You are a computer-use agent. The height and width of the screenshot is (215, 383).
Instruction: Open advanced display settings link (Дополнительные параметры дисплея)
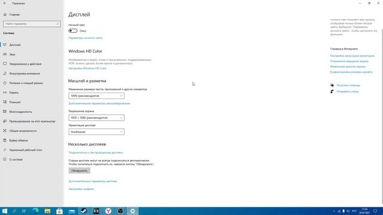pyautogui.click(x=93, y=181)
